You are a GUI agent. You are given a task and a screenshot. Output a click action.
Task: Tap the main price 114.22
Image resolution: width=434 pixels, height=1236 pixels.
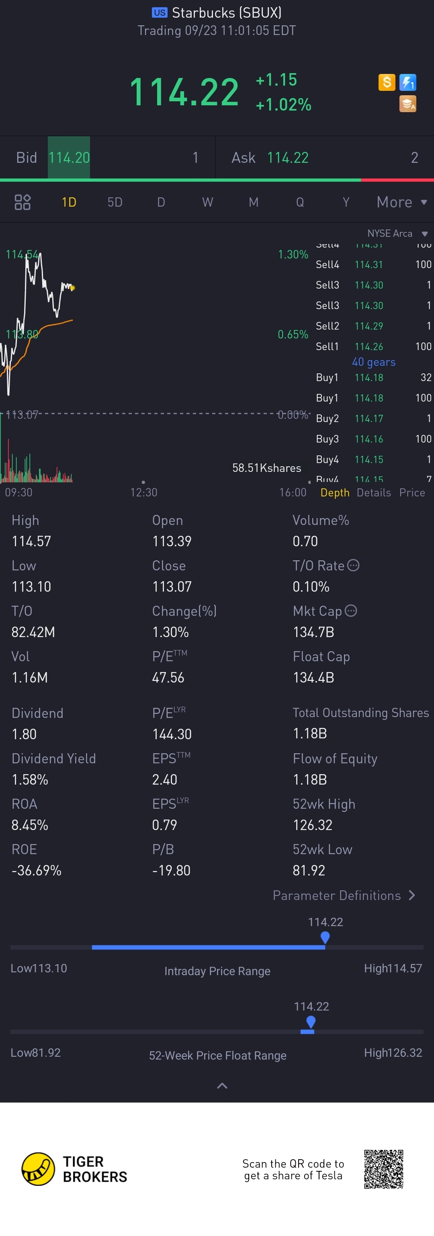[184, 92]
